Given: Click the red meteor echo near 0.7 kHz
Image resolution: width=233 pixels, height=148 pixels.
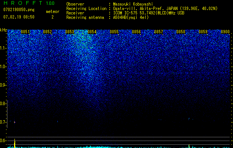Looking at the screenshot, I should pyautogui.click(x=14, y=122).
